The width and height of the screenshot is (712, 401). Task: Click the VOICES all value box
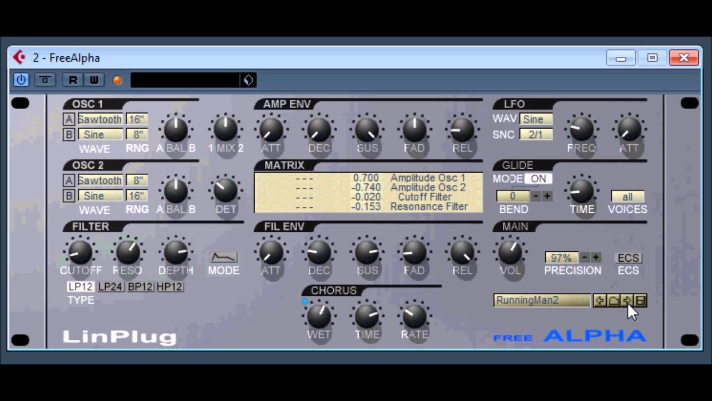(627, 197)
